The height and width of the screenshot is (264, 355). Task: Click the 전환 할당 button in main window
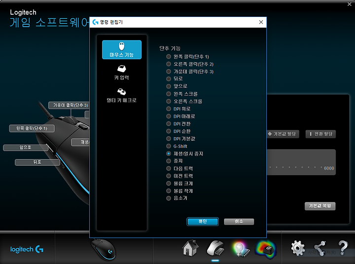(320, 134)
